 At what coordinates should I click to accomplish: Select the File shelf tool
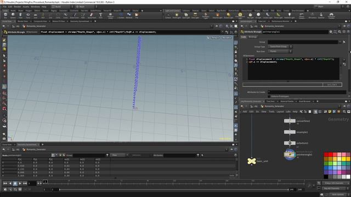click(x=137, y=15)
